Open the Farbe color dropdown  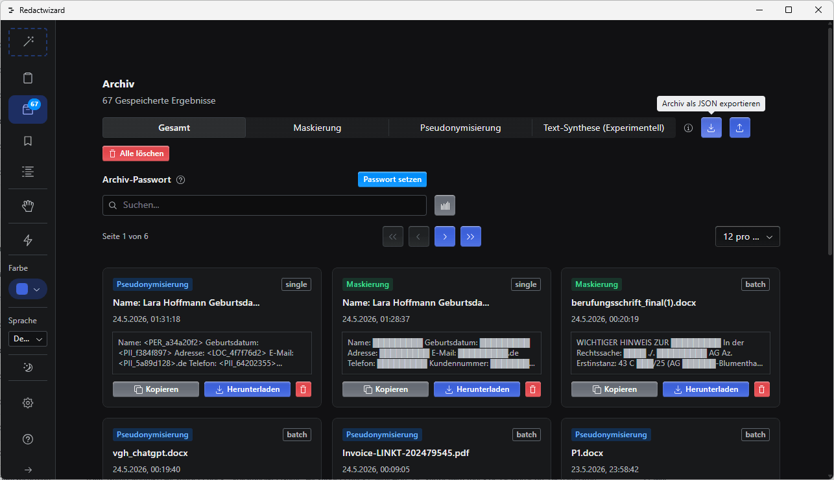[28, 289]
